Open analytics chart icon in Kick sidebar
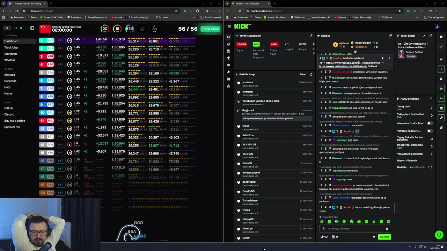Viewport: 447px width, 251px height. 228,51
